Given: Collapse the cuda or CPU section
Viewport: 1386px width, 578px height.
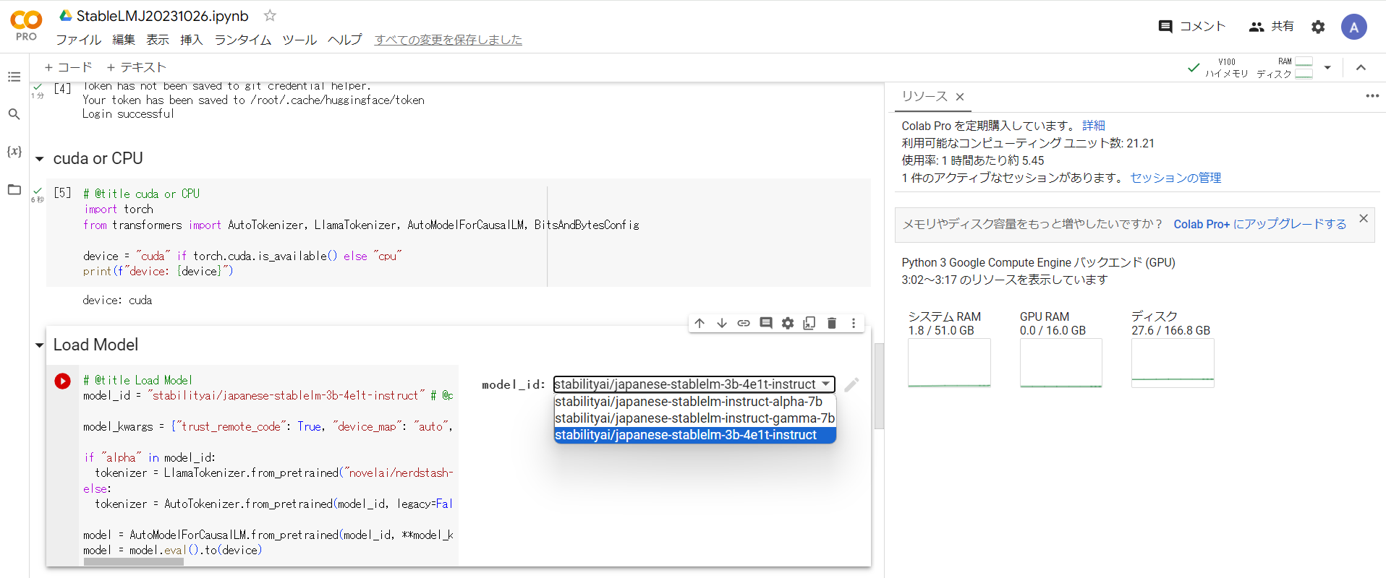Looking at the screenshot, I should [39, 159].
